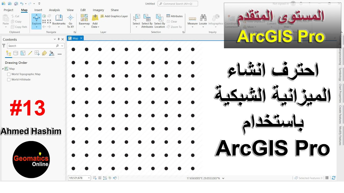Switch to List By Data Source view
This screenshot has width=344, height=193.
(x=16, y=53)
